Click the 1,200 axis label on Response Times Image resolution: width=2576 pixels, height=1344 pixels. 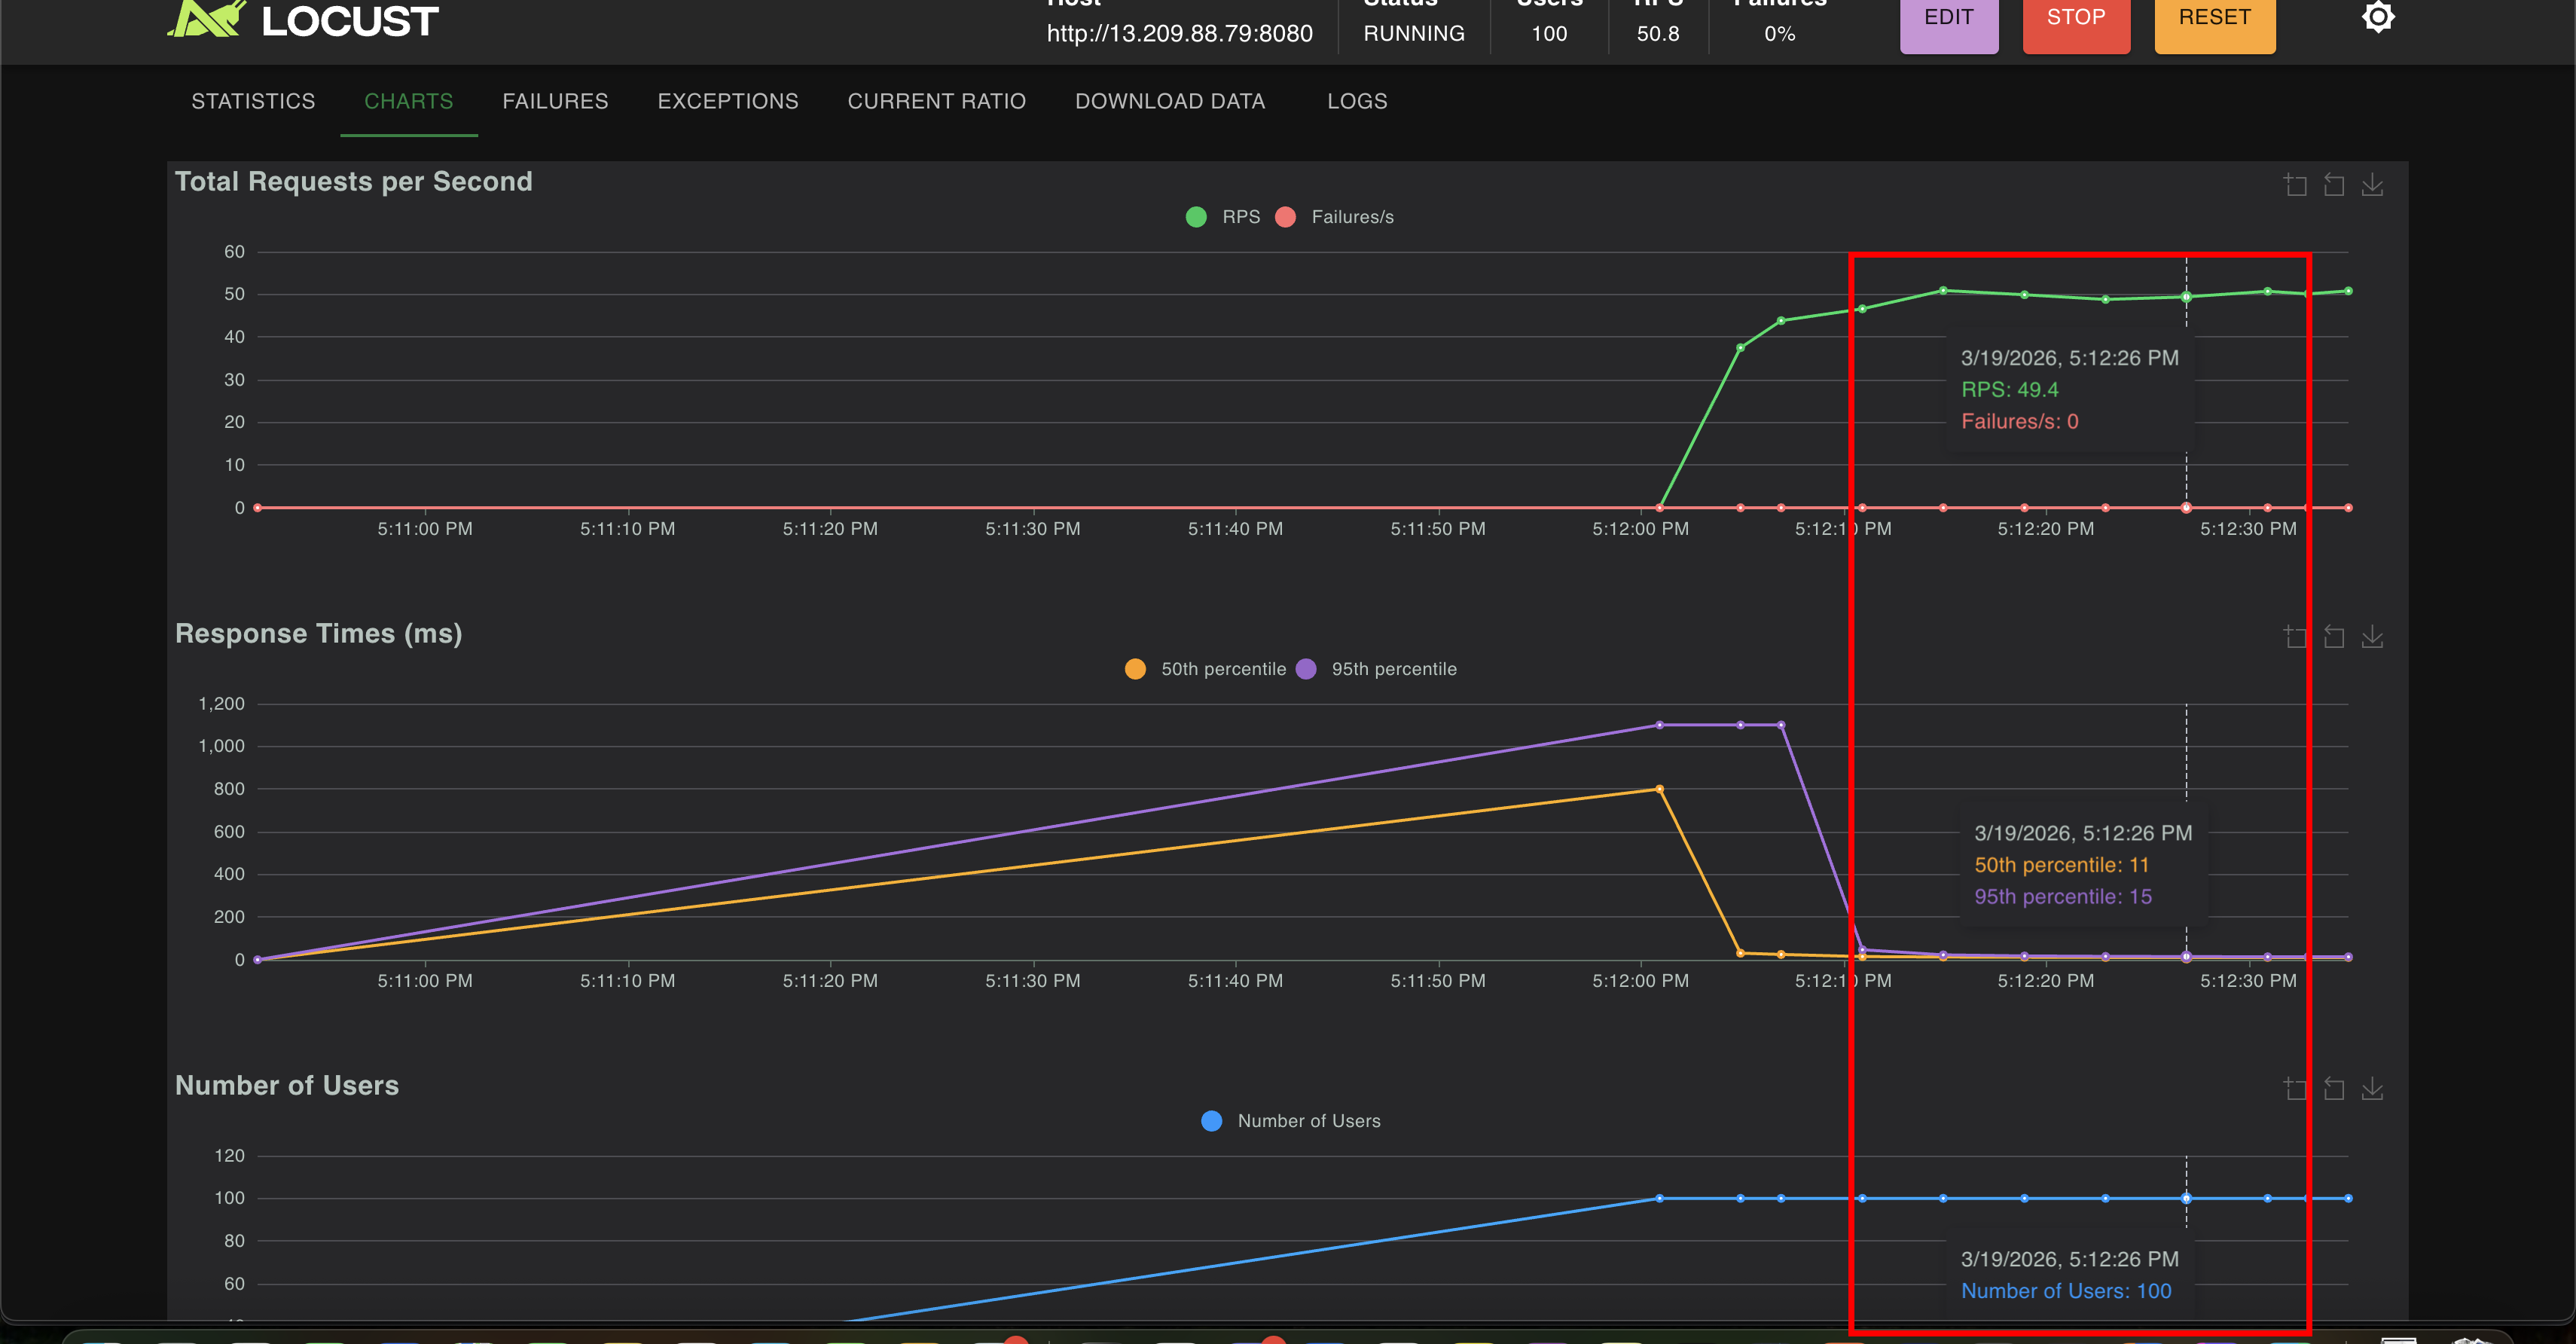(x=222, y=704)
